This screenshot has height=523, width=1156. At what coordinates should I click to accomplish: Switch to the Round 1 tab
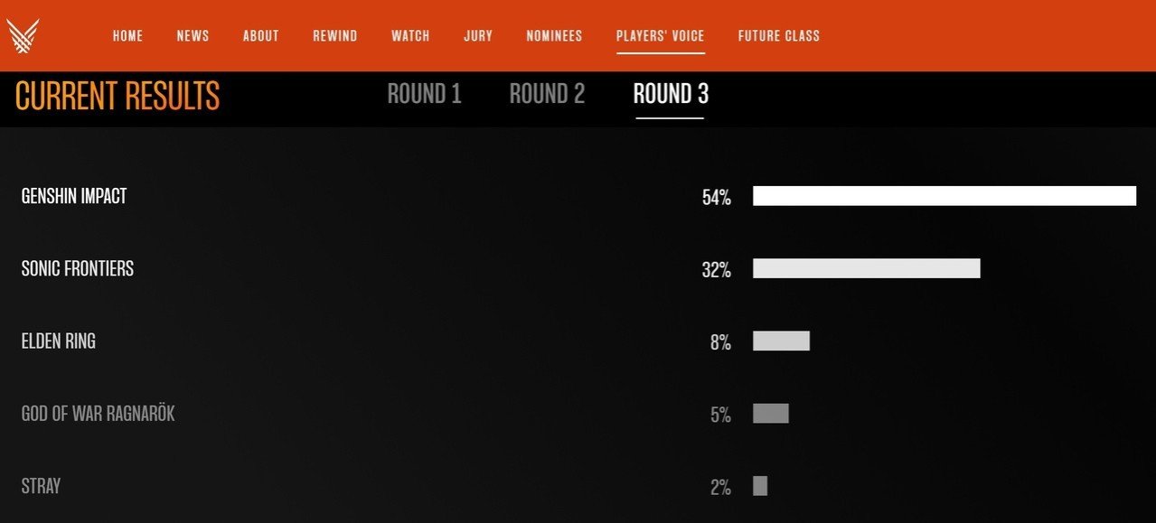425,94
